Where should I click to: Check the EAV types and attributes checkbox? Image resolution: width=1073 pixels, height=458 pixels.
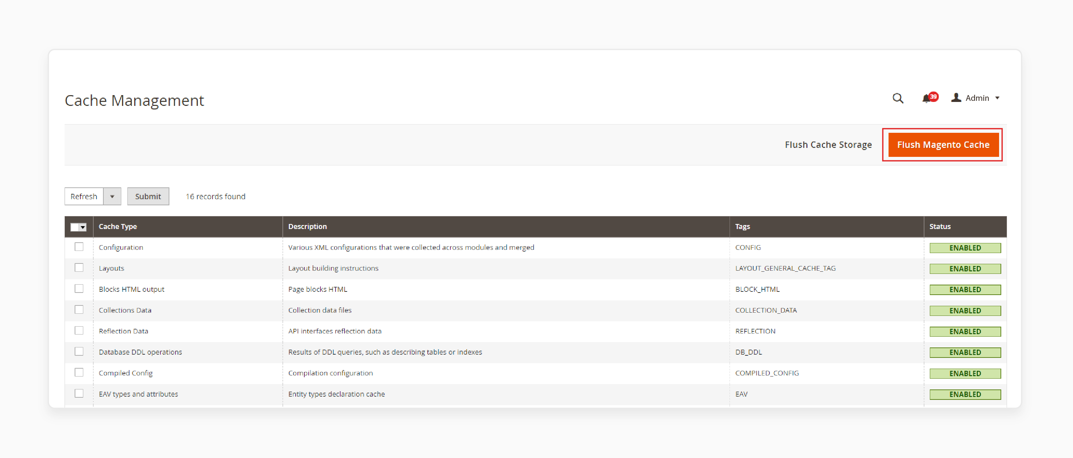(79, 393)
